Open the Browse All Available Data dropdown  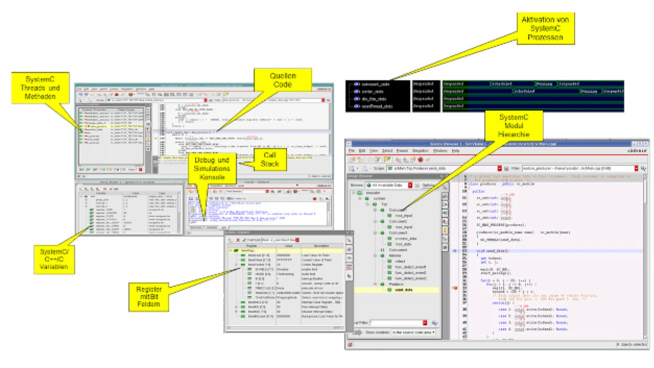(410, 185)
